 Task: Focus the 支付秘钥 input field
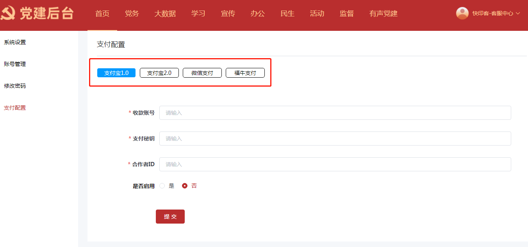[x=335, y=139]
